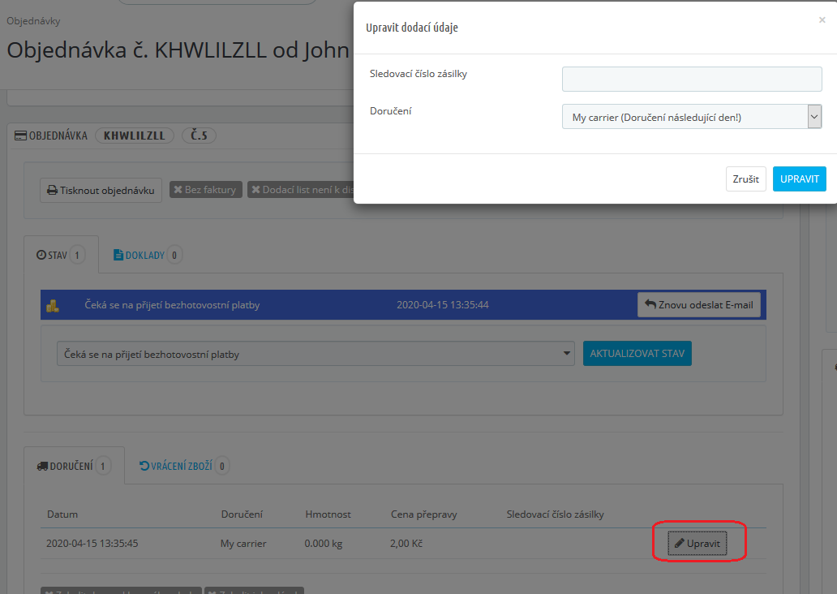The width and height of the screenshot is (837, 594).
Task: Click the credit card icon beside Objednávka
Action: click(x=20, y=136)
